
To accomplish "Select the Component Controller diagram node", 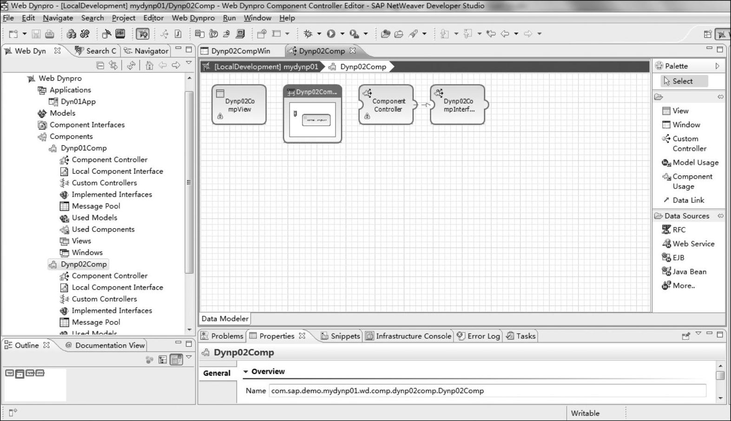I will coord(386,105).
